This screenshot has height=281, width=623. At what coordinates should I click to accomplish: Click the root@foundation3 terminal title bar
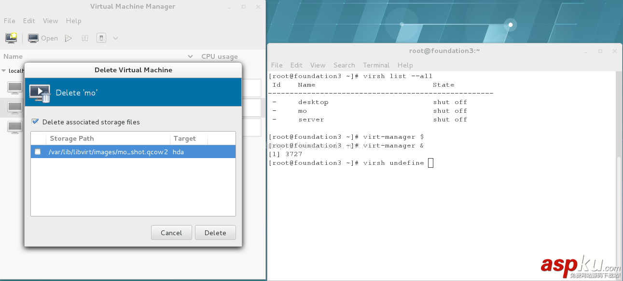click(x=444, y=51)
